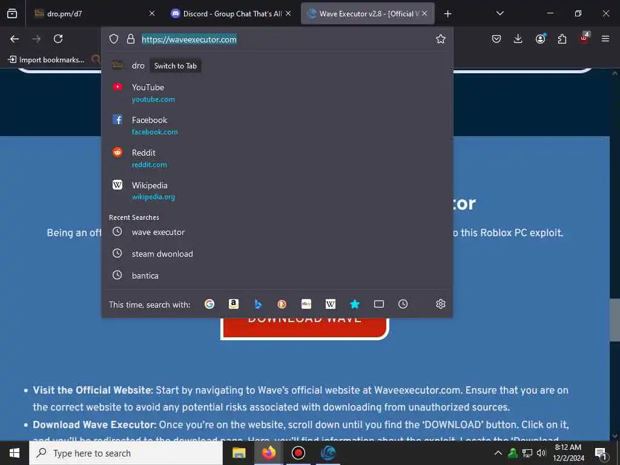Select the Wave Executor v2.8 tab
Image resolution: width=620 pixels, height=465 pixels.
pos(368,13)
